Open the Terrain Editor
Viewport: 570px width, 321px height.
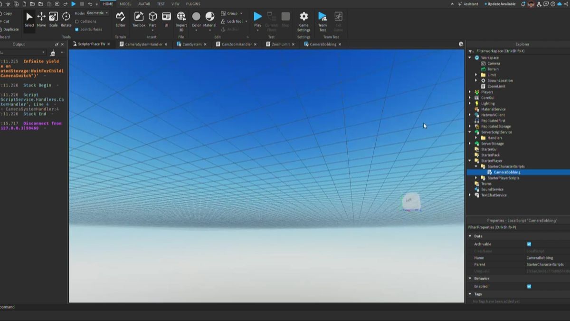(121, 19)
